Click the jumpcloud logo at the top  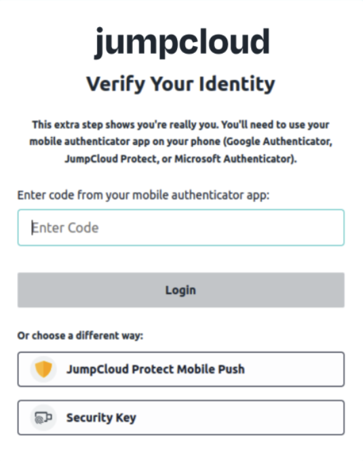click(x=182, y=42)
